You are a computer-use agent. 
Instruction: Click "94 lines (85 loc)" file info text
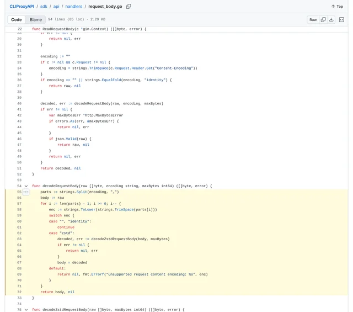pos(66,19)
